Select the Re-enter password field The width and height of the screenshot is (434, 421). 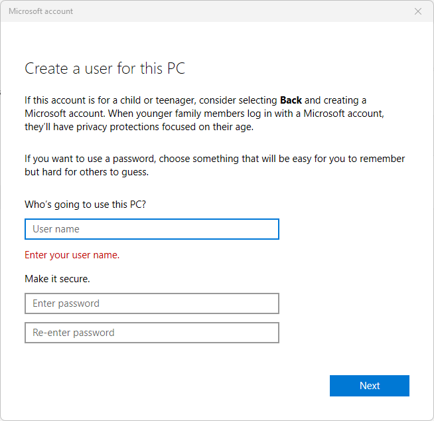click(x=152, y=333)
